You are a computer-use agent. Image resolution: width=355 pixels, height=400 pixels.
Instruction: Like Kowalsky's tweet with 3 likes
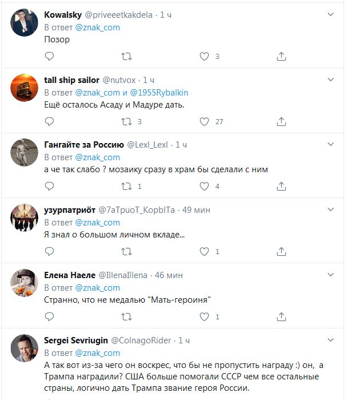pyautogui.click(x=204, y=56)
